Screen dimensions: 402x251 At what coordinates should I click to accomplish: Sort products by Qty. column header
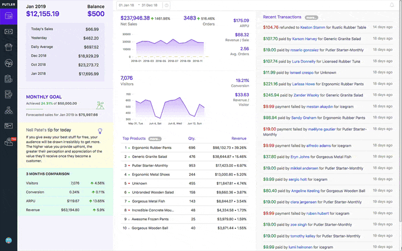pyautogui.click(x=192, y=138)
